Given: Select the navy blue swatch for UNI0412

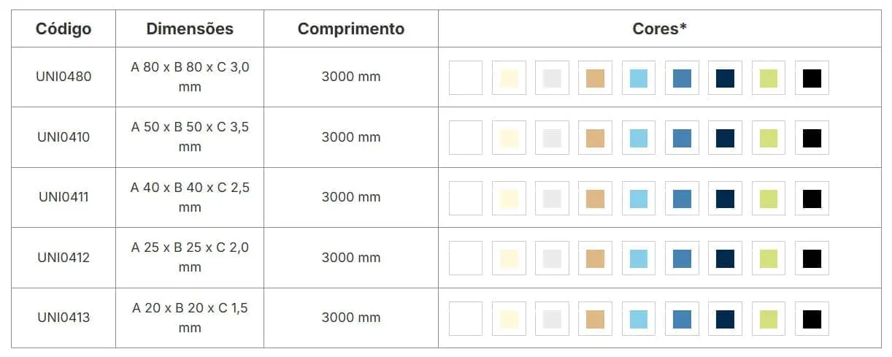Looking at the screenshot, I should (725, 258).
